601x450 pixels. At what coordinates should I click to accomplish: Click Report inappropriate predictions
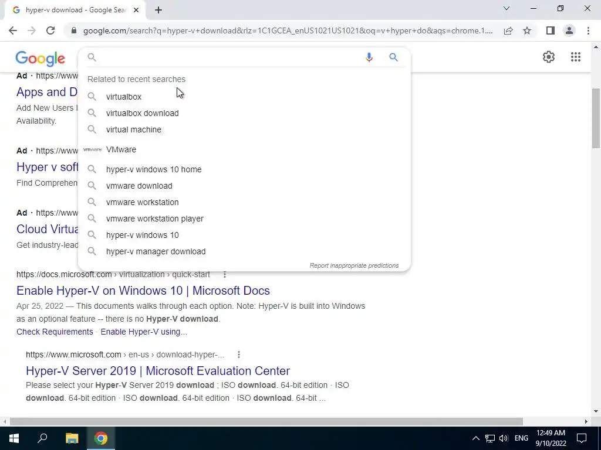[354, 265]
